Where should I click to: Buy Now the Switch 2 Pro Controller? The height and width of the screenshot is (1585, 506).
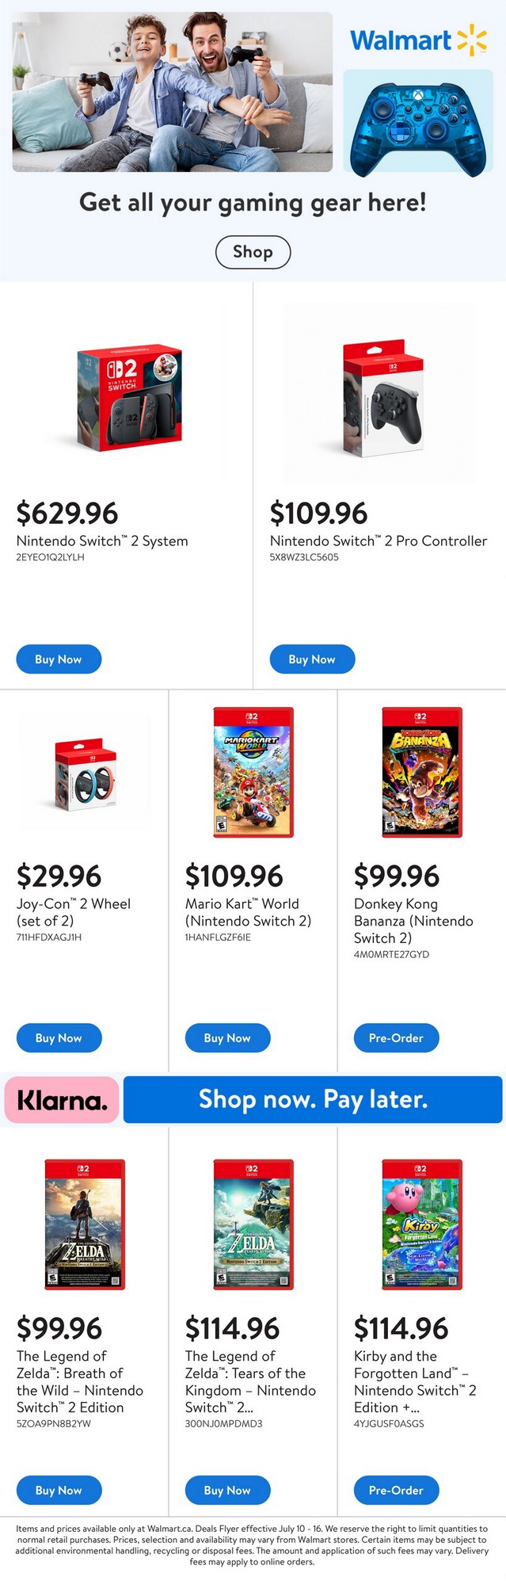coord(312,659)
